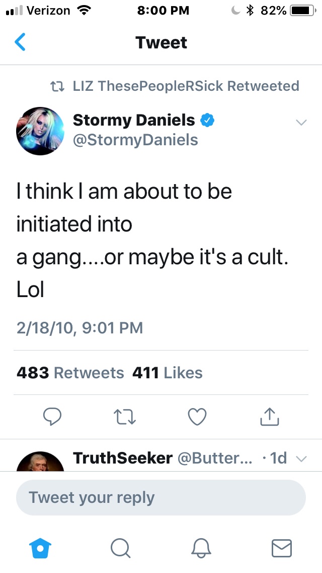View the 411 Likes list

pos(167,373)
